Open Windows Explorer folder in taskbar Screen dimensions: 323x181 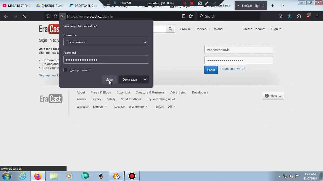(x=53, y=176)
